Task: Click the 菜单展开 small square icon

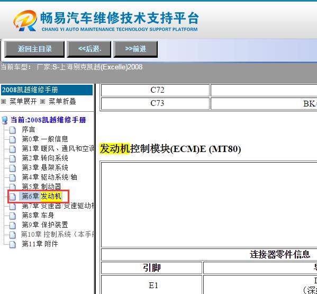Action: pos(3,101)
